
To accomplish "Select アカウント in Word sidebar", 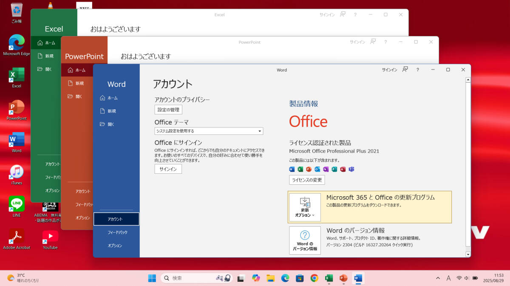I will (116, 219).
